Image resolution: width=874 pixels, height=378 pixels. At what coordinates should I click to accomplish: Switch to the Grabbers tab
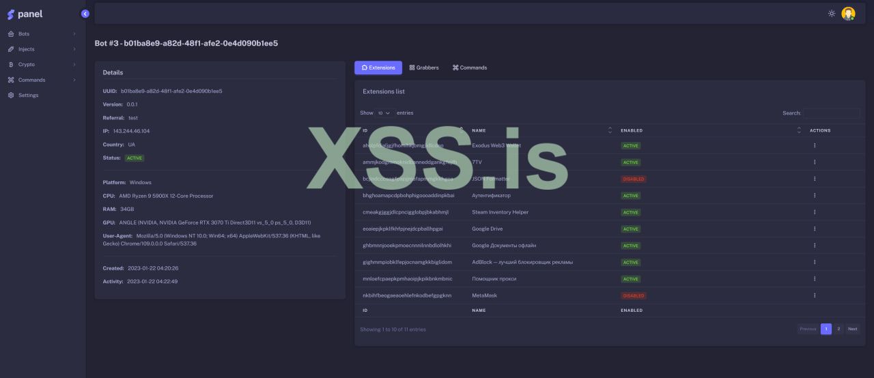424,68
